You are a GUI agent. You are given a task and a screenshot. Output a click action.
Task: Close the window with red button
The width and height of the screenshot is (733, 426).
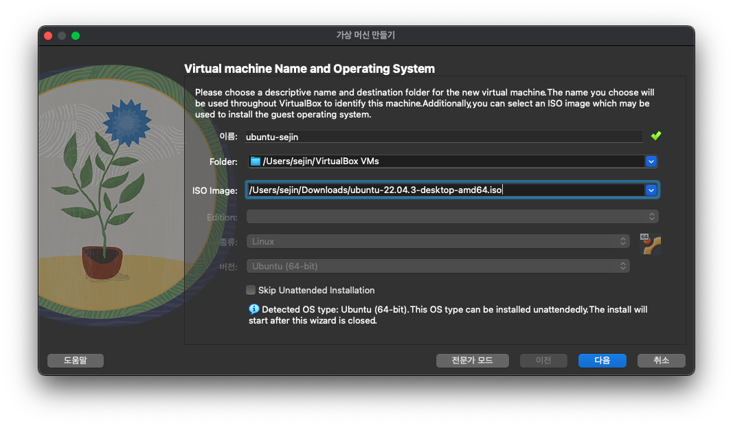click(48, 36)
